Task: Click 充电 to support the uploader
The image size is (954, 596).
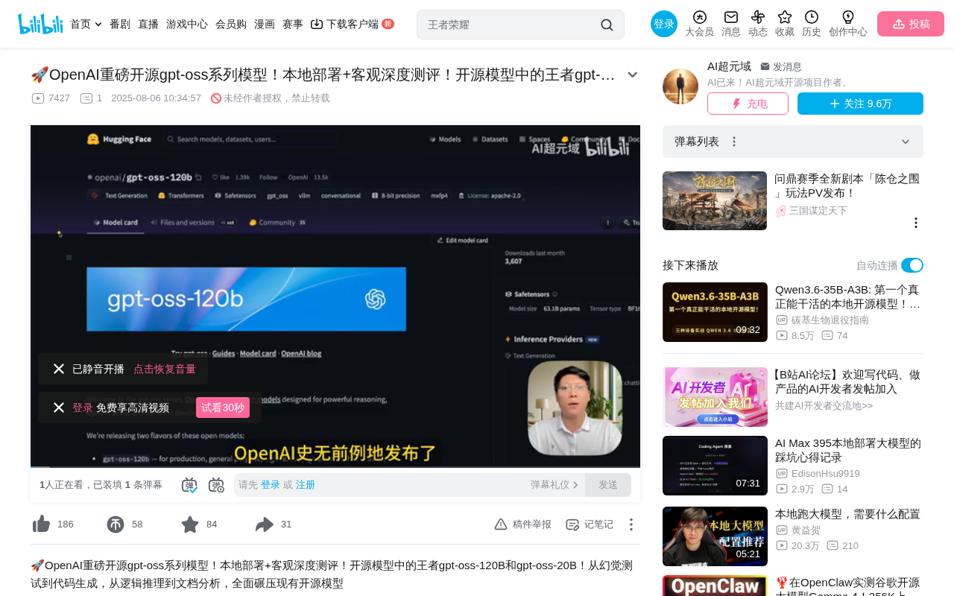Action: click(748, 104)
